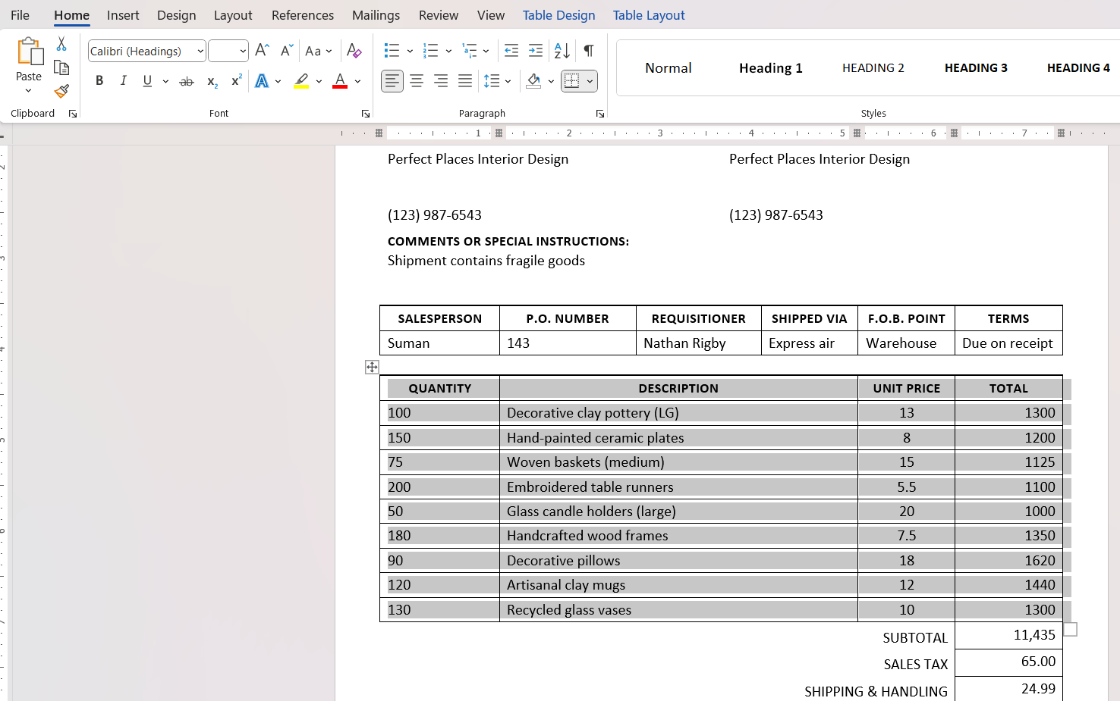Click the 'Decorative pillows' cell
This screenshot has height=701, width=1120.
point(678,561)
